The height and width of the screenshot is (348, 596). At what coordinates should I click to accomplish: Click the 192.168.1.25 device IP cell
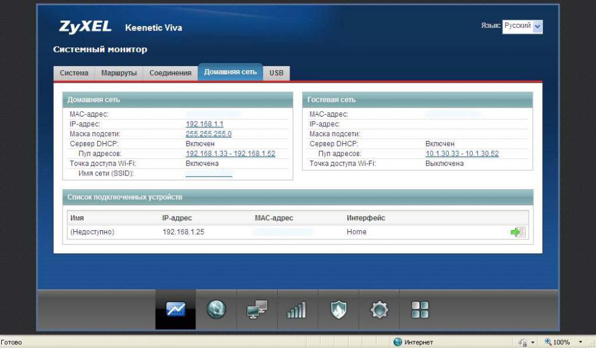tap(183, 232)
